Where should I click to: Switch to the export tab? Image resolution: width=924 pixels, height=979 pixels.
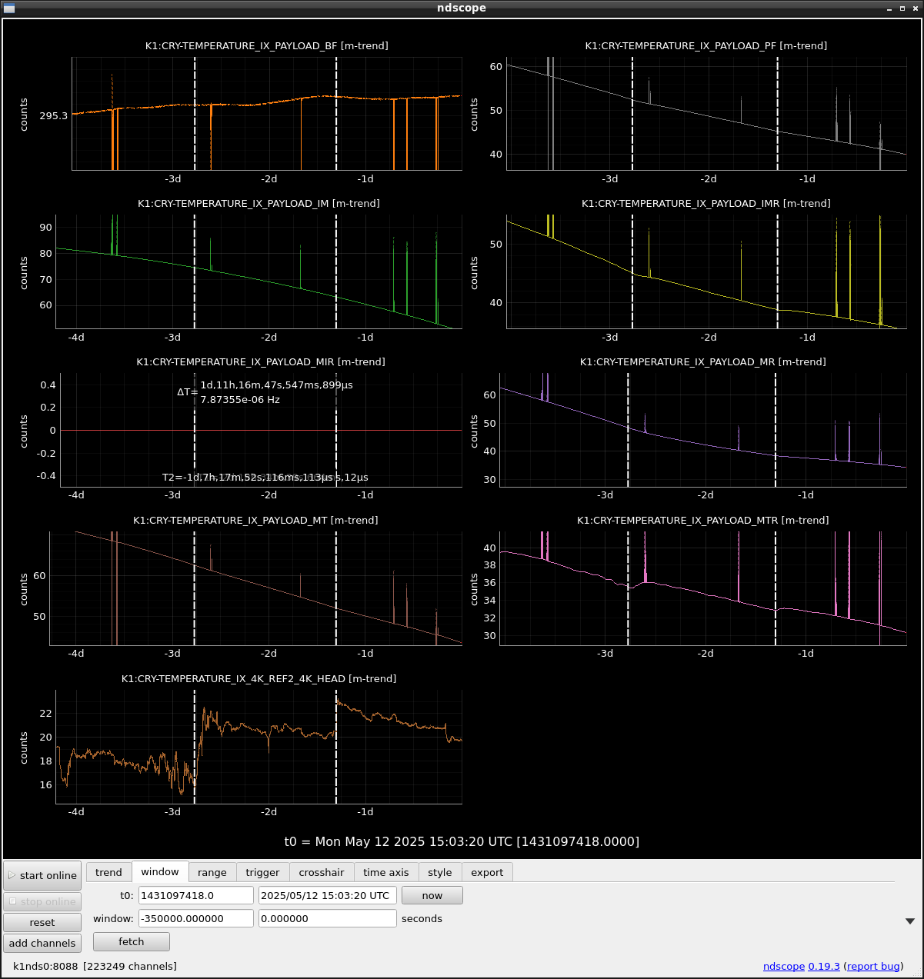point(487,872)
